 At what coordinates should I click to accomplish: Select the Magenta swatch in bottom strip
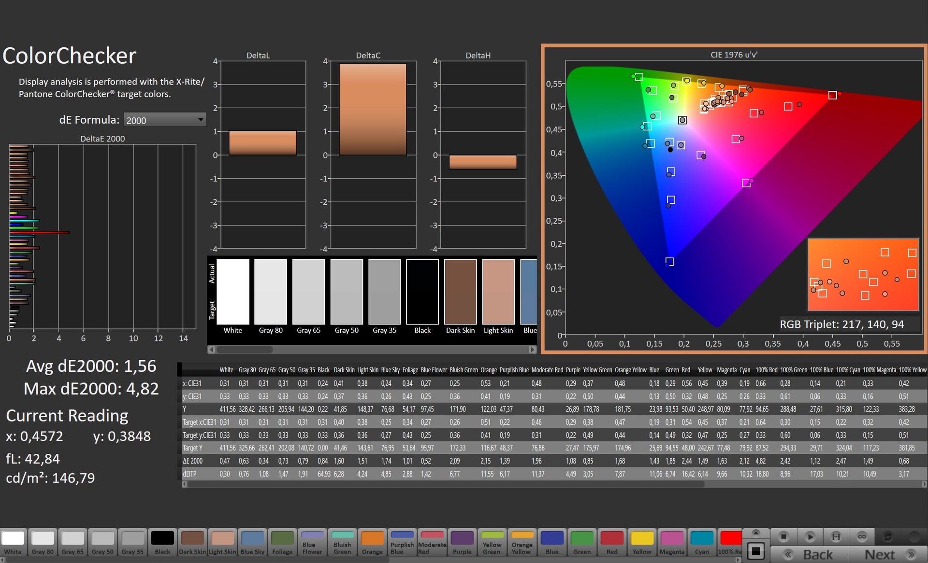click(672, 542)
